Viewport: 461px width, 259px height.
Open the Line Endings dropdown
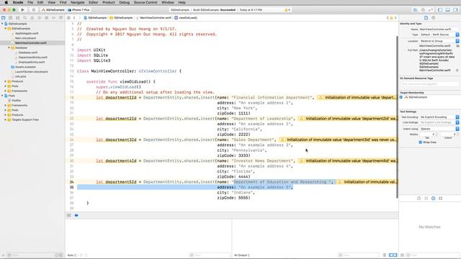click(x=439, y=122)
